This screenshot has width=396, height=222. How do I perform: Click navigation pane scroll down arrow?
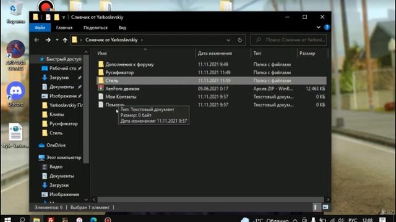[86, 200]
